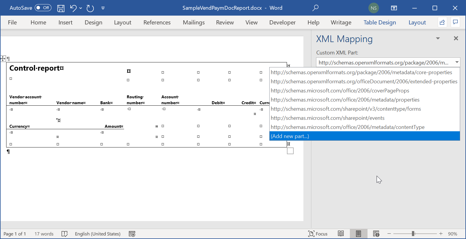The image size is (466, 239).
Task: Open the Developer tab
Action: [x=283, y=22]
